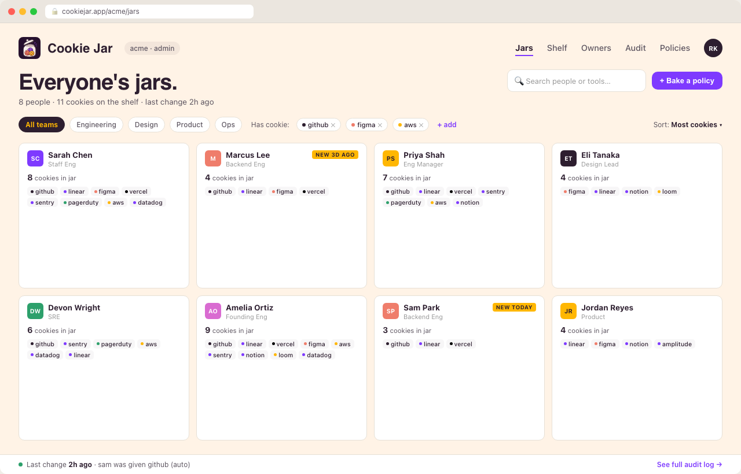Click Sarah Chen's SC avatar
Viewport: 741px width, 474px height.
tap(35, 158)
